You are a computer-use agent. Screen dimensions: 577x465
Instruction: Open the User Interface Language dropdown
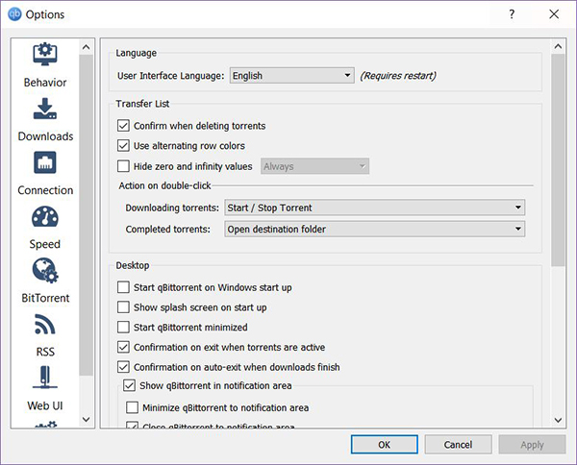292,75
